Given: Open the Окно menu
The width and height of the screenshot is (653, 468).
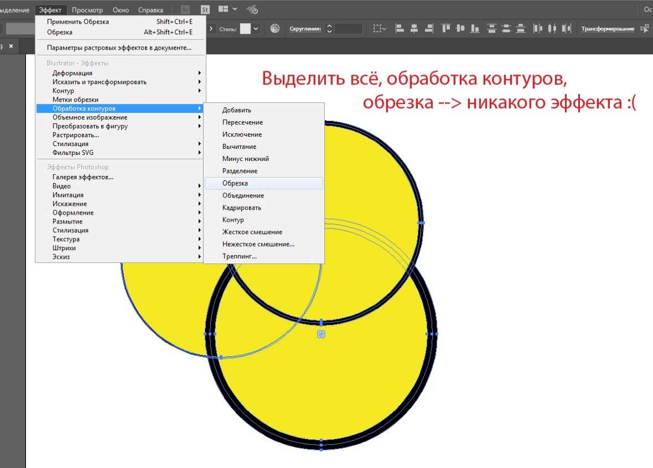Looking at the screenshot, I should pos(121,9).
